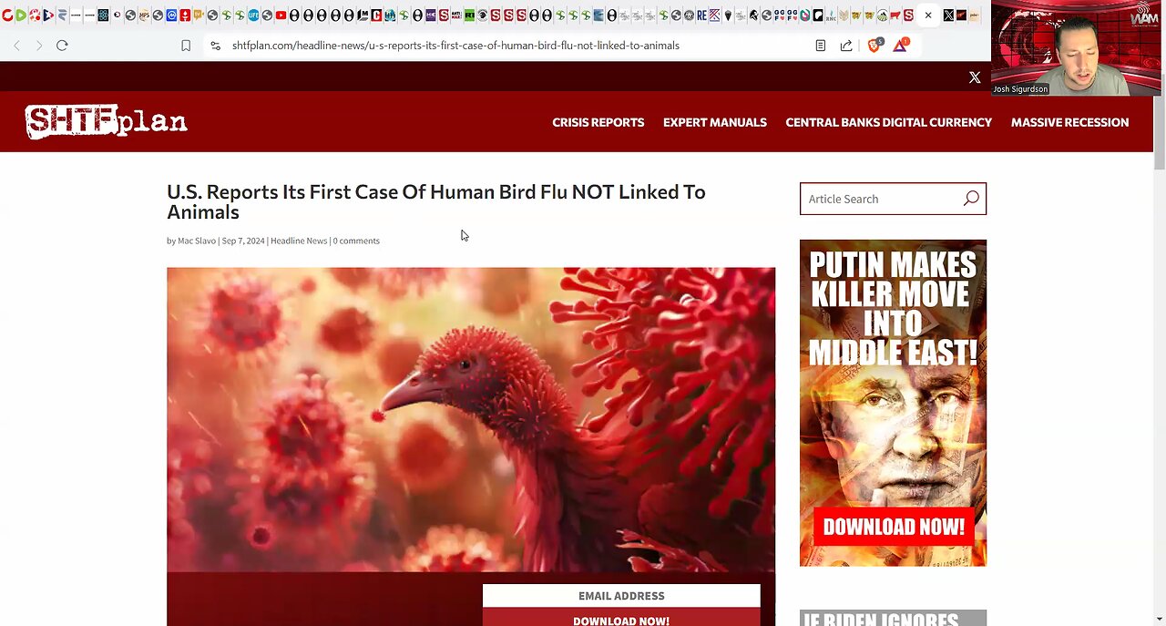Open the share icon in address bar
Screen dimensions: 1166x626
pyautogui.click(x=846, y=46)
